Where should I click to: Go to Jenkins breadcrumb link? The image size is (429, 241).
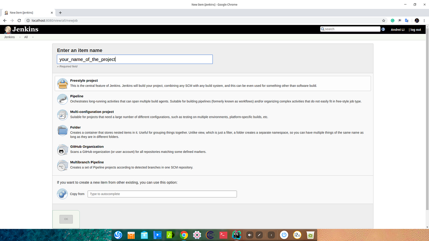[x=9, y=37]
